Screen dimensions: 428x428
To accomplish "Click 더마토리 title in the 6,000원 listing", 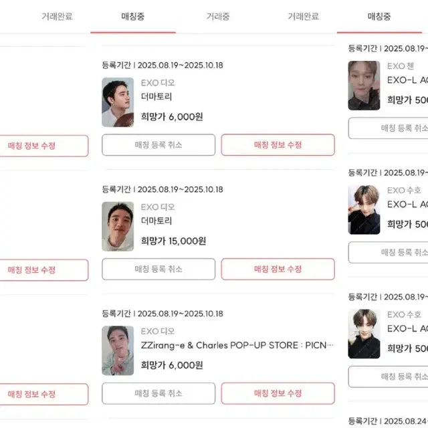I will click(156, 96).
